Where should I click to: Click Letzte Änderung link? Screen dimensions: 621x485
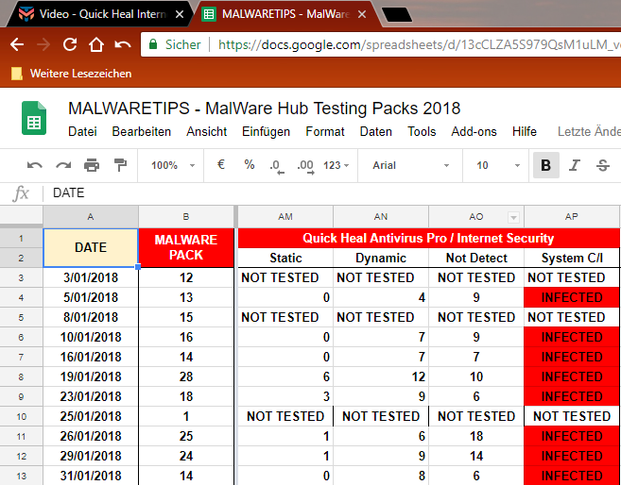click(x=589, y=131)
